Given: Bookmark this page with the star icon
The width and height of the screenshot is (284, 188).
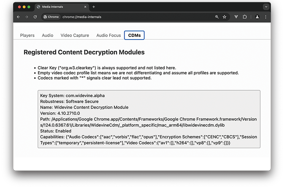Looking at the screenshot, I should [x=224, y=17].
